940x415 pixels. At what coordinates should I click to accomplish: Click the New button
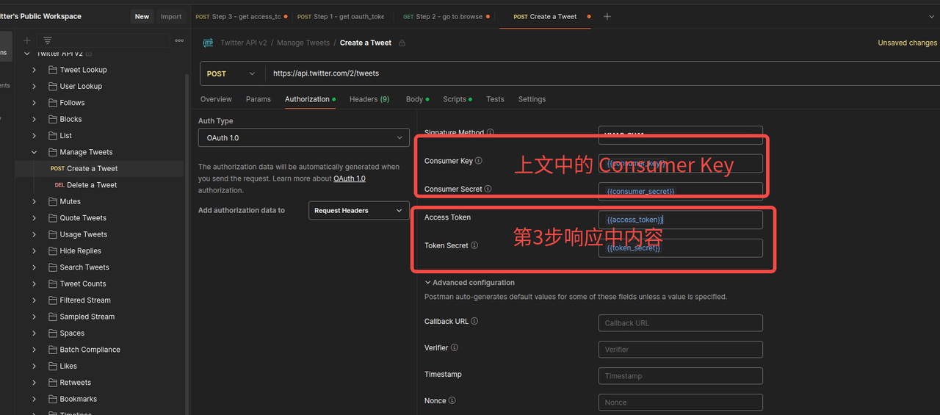coord(142,16)
